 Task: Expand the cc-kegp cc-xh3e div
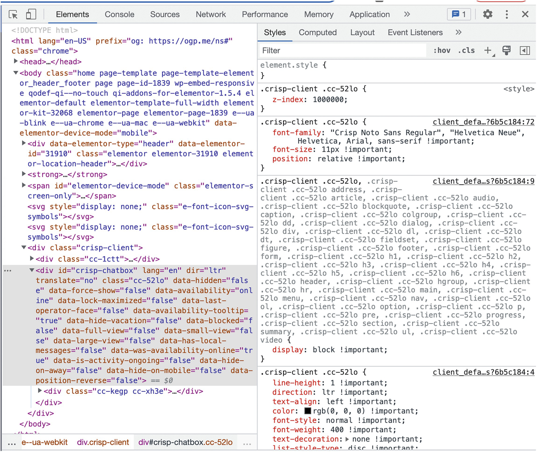[40, 391]
